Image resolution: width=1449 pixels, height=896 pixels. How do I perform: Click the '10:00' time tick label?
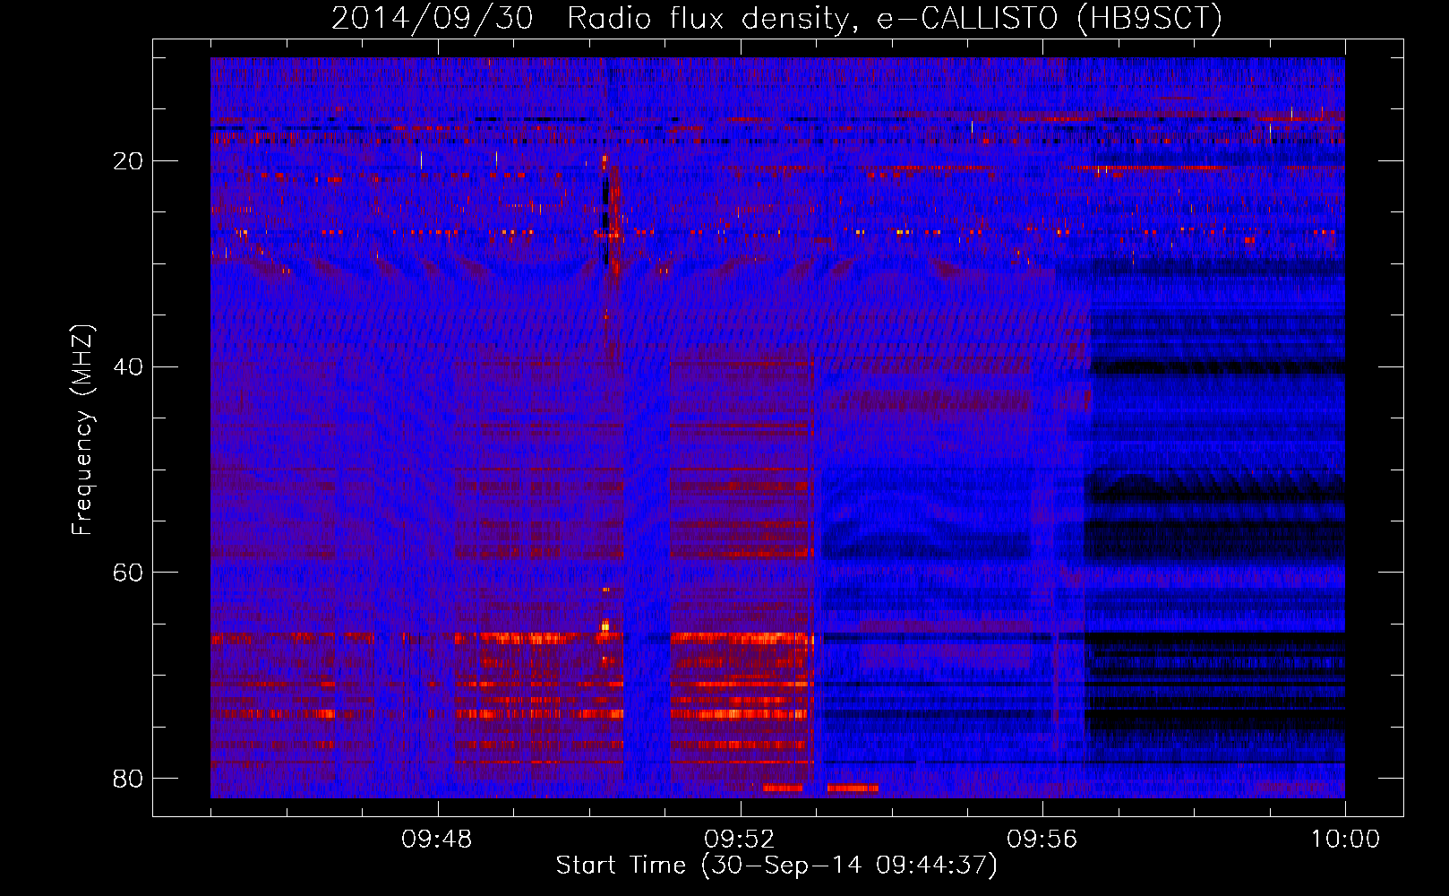click(x=1345, y=840)
